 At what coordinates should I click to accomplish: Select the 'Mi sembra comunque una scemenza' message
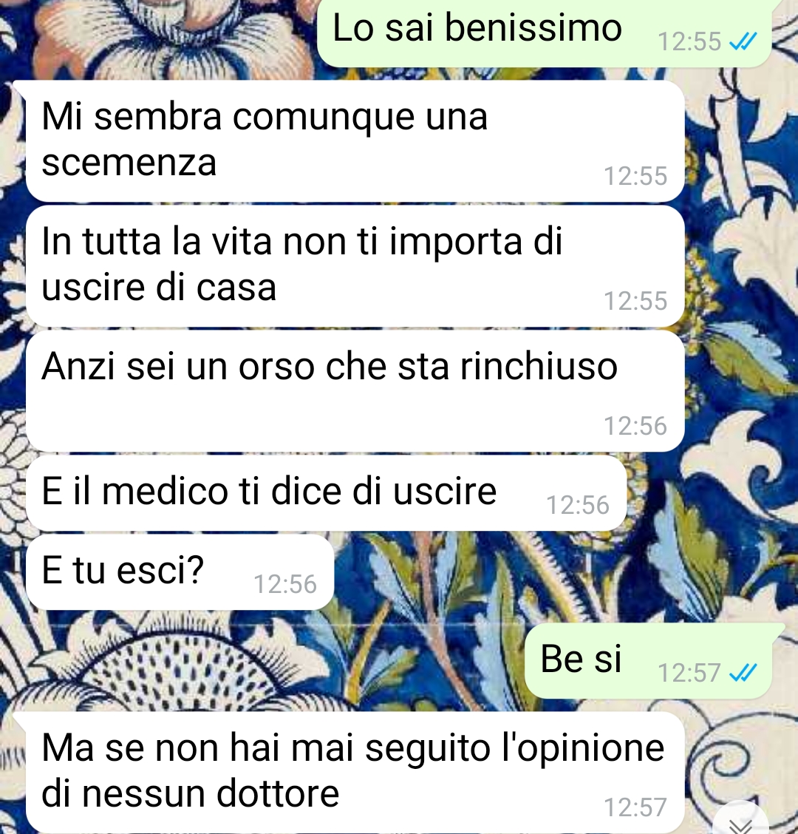pos(355,141)
